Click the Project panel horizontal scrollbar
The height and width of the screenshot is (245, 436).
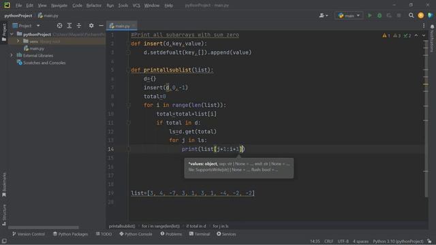pyautogui.click(x=44, y=227)
